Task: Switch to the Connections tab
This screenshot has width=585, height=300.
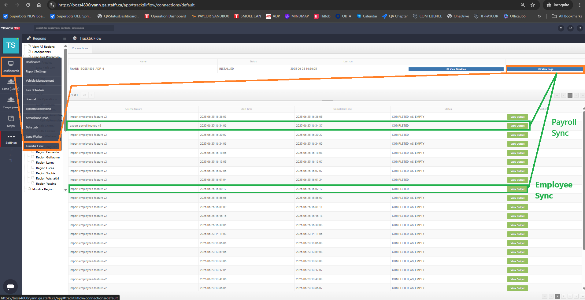Action: pyautogui.click(x=80, y=48)
